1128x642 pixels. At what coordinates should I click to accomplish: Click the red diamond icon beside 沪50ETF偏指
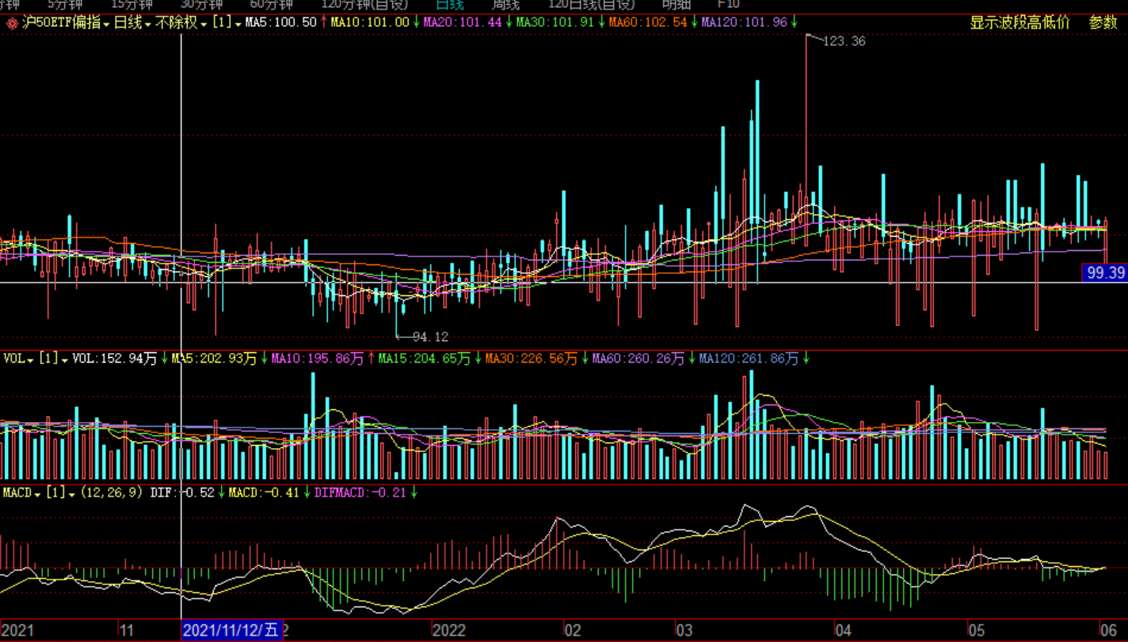click(12, 23)
